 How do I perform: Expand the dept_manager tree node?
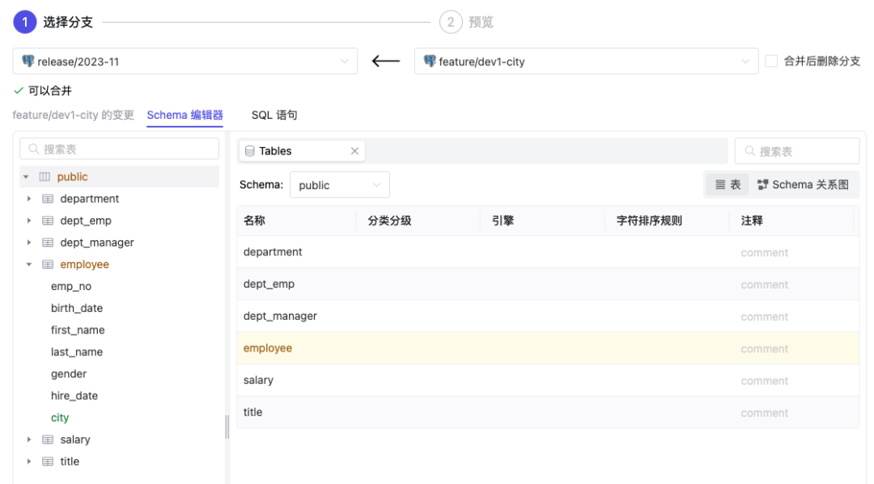pos(29,242)
